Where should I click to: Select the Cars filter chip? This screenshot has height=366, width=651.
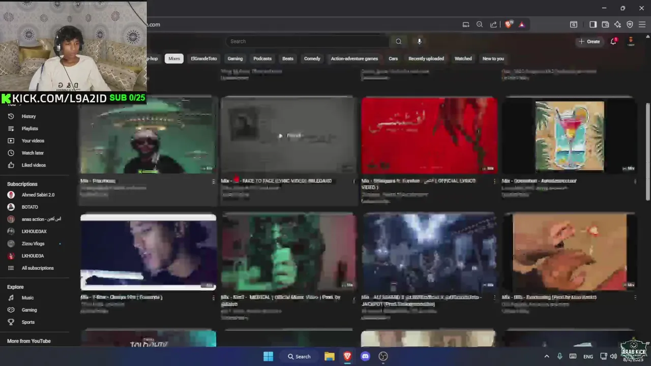[393, 58]
